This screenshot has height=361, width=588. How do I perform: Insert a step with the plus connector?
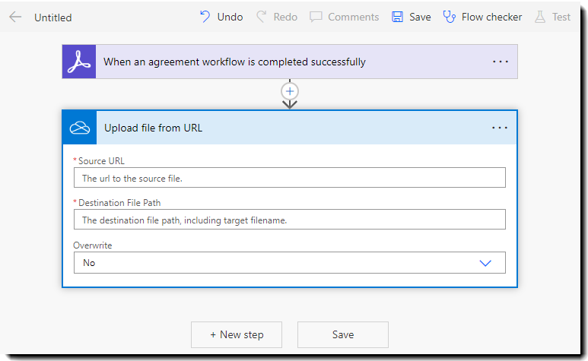click(290, 90)
